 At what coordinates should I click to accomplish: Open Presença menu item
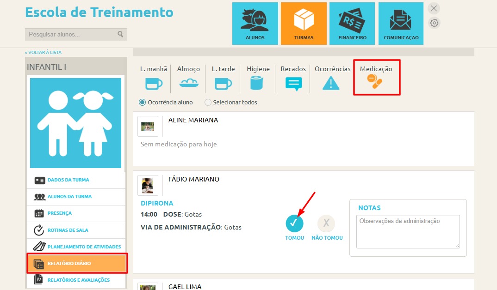point(76,213)
